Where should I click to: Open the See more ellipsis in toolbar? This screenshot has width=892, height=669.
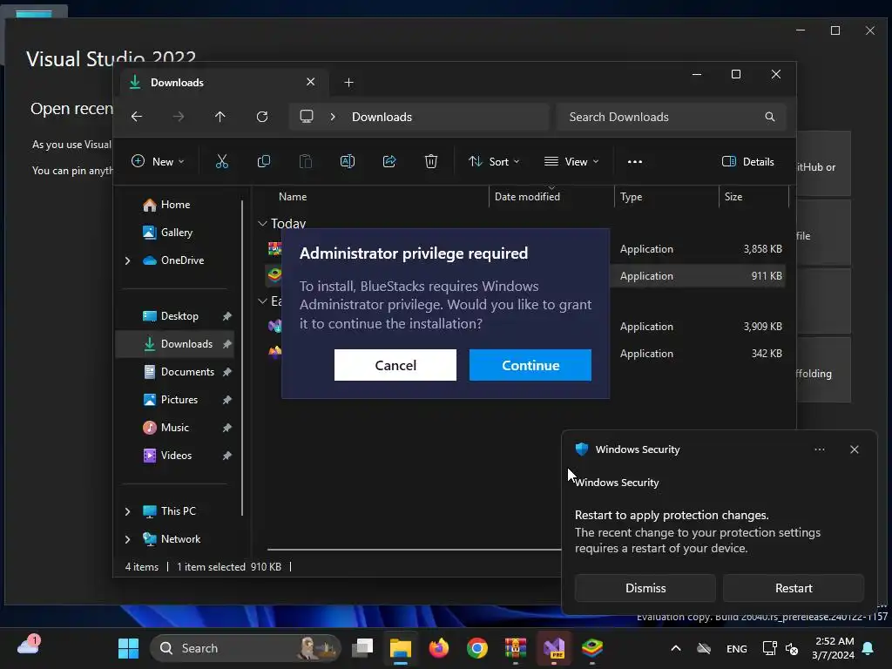635,161
